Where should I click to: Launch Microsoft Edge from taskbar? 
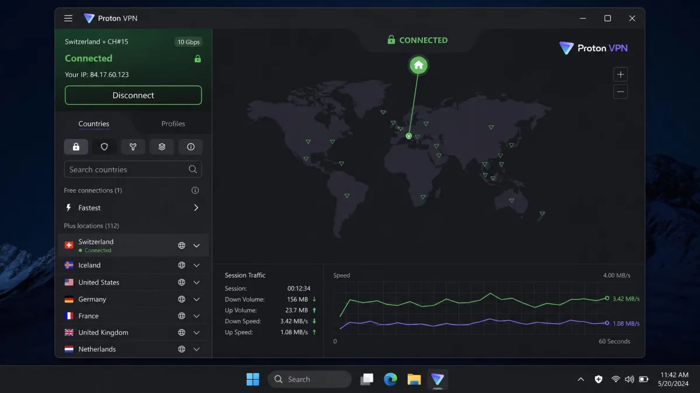(x=390, y=379)
